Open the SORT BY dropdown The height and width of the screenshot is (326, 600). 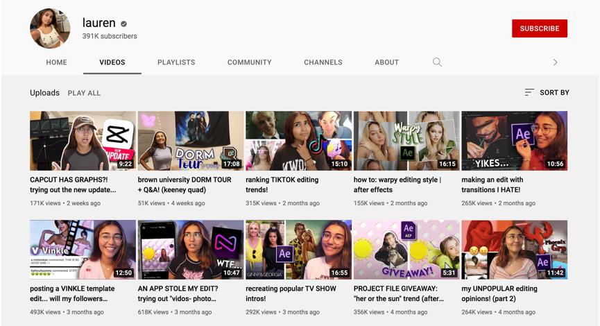[547, 92]
